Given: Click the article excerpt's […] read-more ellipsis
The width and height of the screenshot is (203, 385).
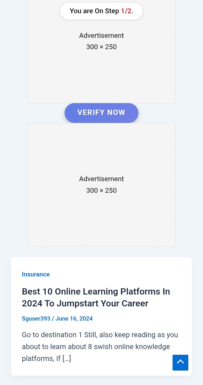Looking at the screenshot, I should (x=67, y=359).
